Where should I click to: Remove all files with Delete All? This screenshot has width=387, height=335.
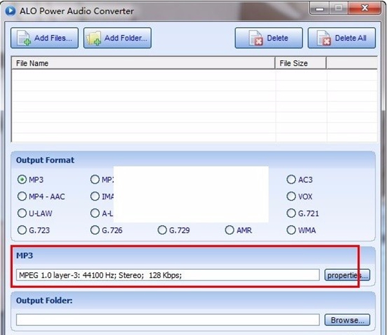click(x=342, y=38)
